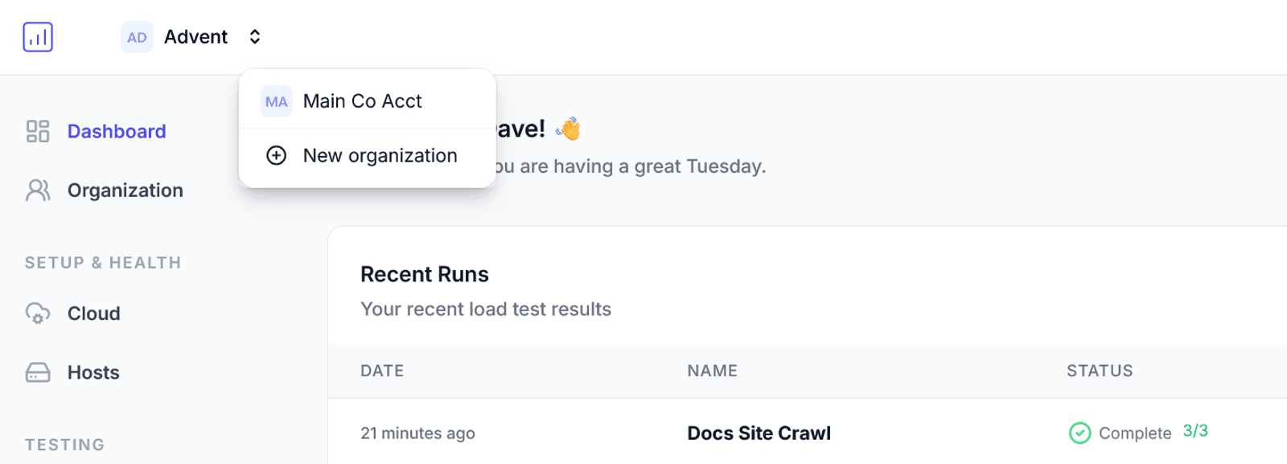Go to the Hosts page

[x=93, y=372]
